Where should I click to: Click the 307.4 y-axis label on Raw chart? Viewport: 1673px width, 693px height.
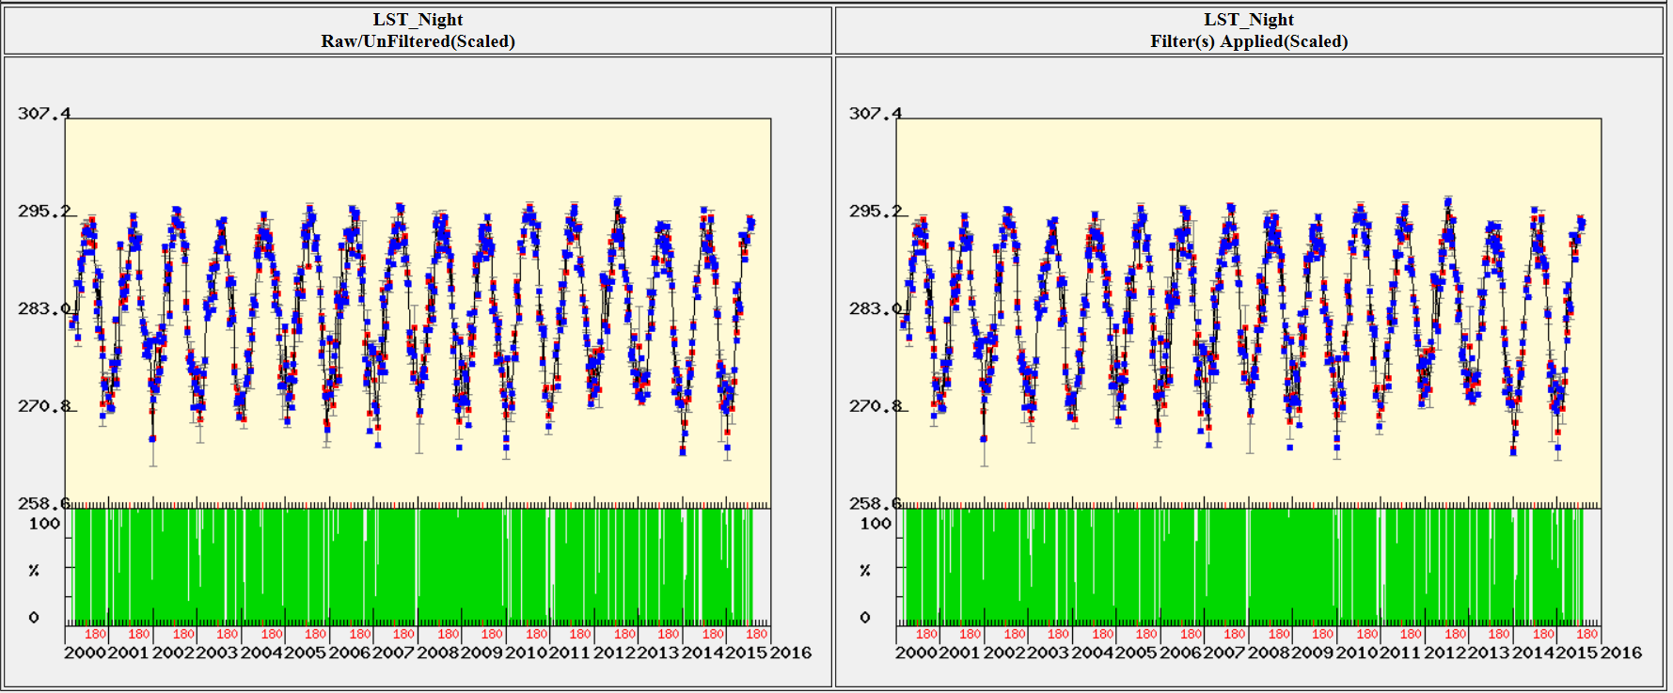pyautogui.click(x=43, y=114)
